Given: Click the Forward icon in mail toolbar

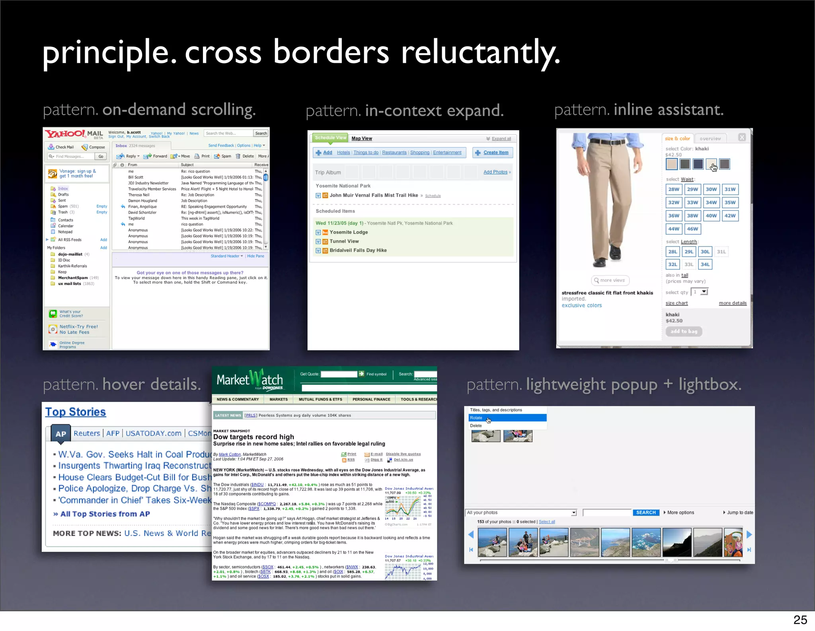Looking at the screenshot, I should [x=147, y=156].
